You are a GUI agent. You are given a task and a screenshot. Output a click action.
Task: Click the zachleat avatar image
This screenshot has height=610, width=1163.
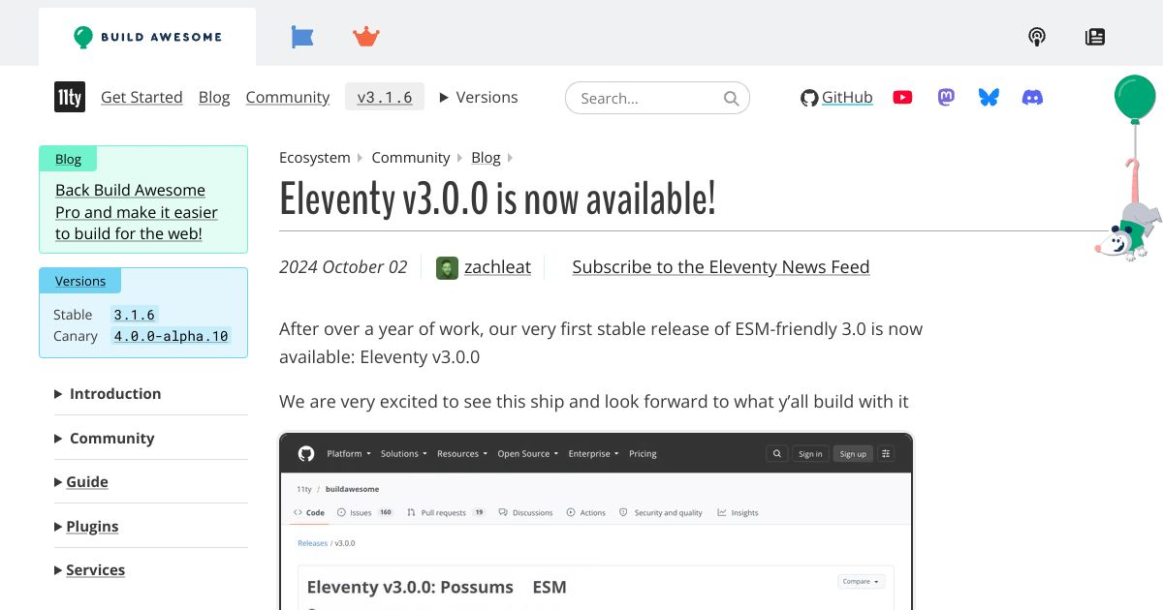(447, 268)
